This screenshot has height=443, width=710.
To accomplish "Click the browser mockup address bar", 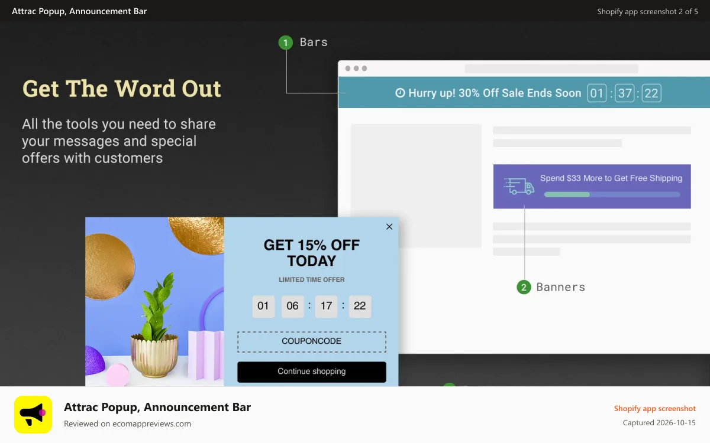I will 551,69.
